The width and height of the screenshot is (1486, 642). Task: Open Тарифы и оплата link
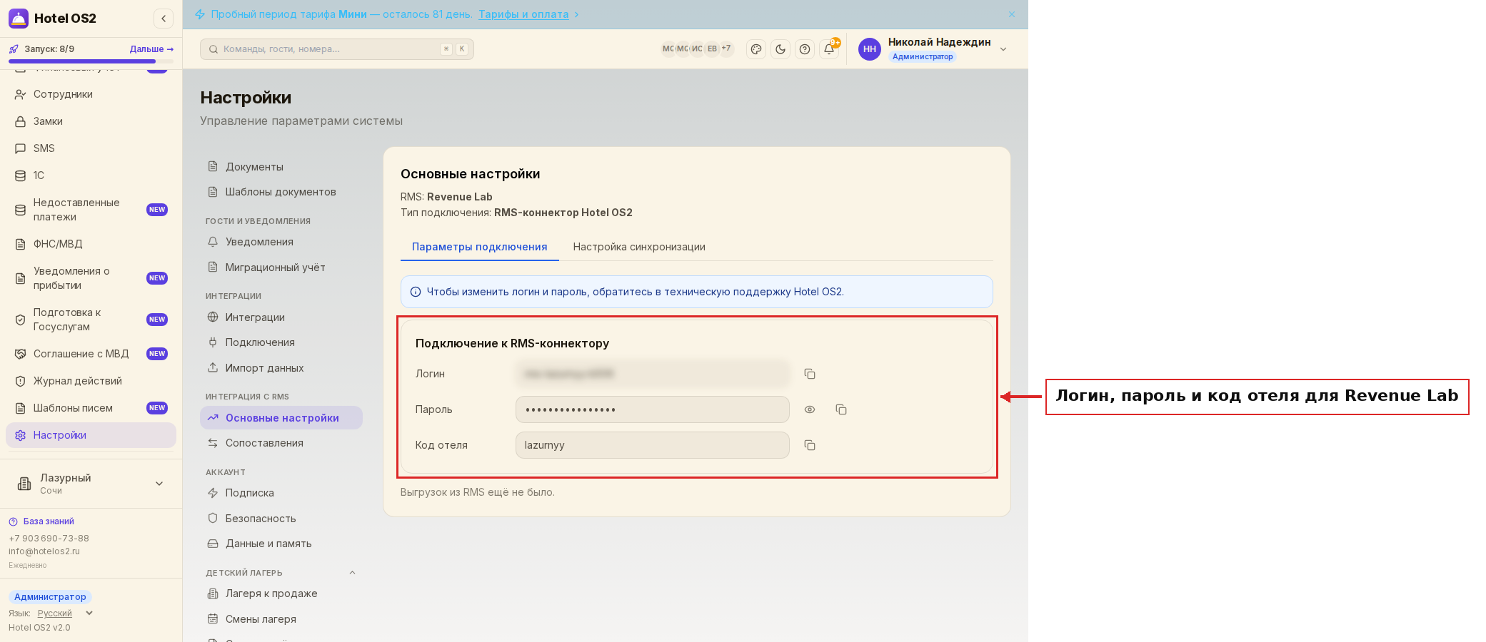pyautogui.click(x=523, y=14)
